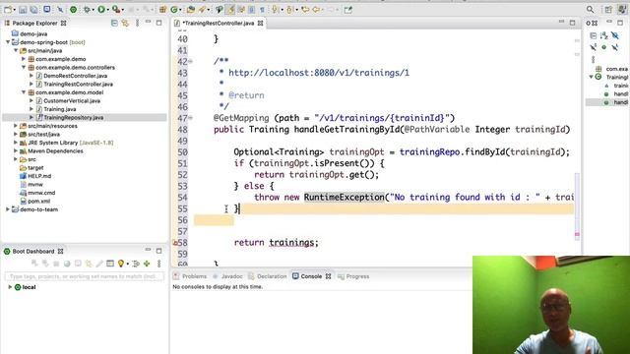This screenshot has width=630, height=354.
Task: Select the TrainingRestController.java editor tab
Action: (219, 24)
